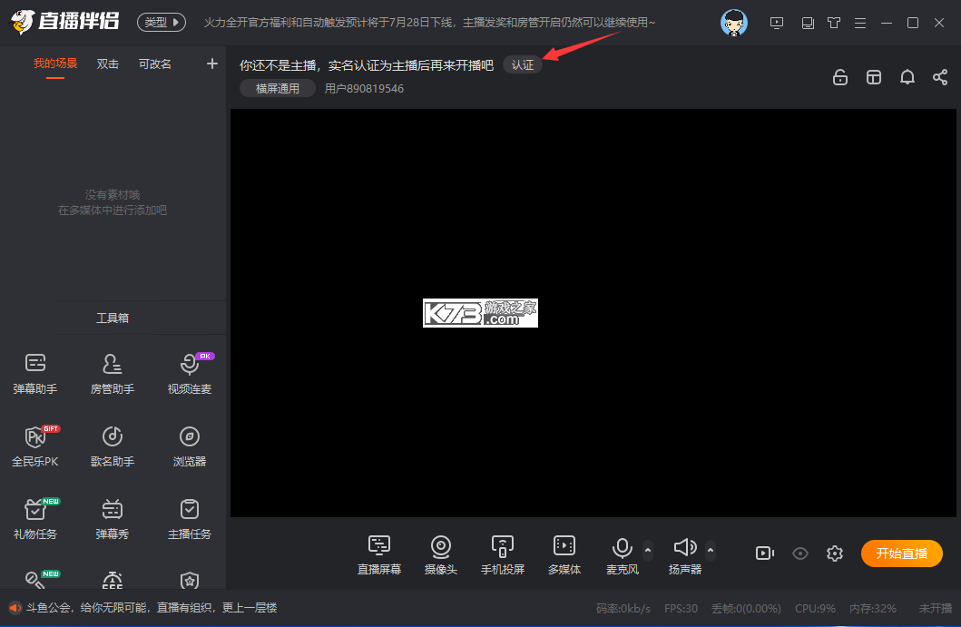Image resolution: width=961 pixels, height=627 pixels.
Task: Launch 视频连麦 with PK badge
Action: 190,373
